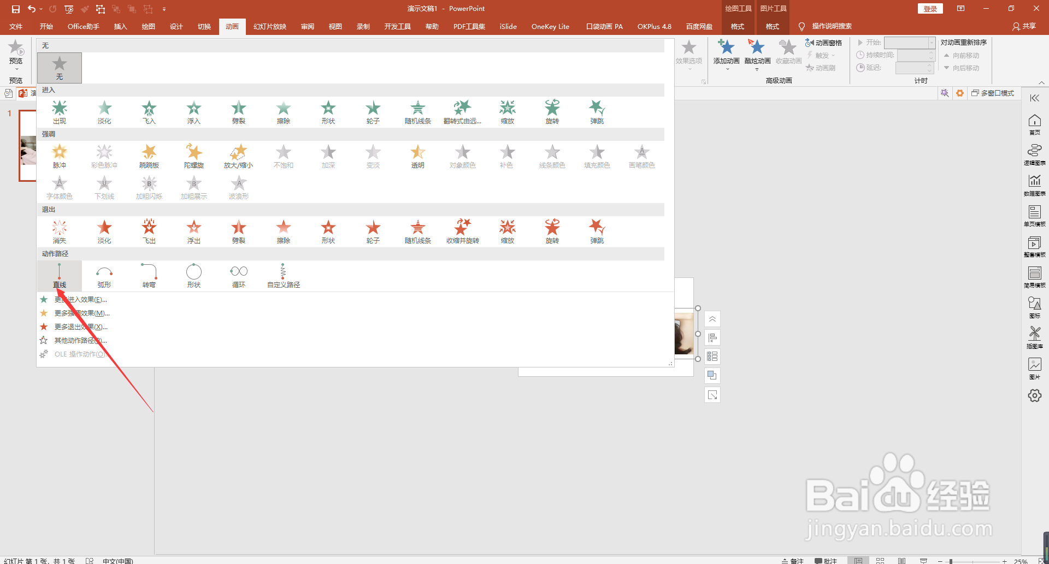The height and width of the screenshot is (564, 1049).
Task: Choose the 跷跷板 emphasis animation
Action: [x=149, y=156]
